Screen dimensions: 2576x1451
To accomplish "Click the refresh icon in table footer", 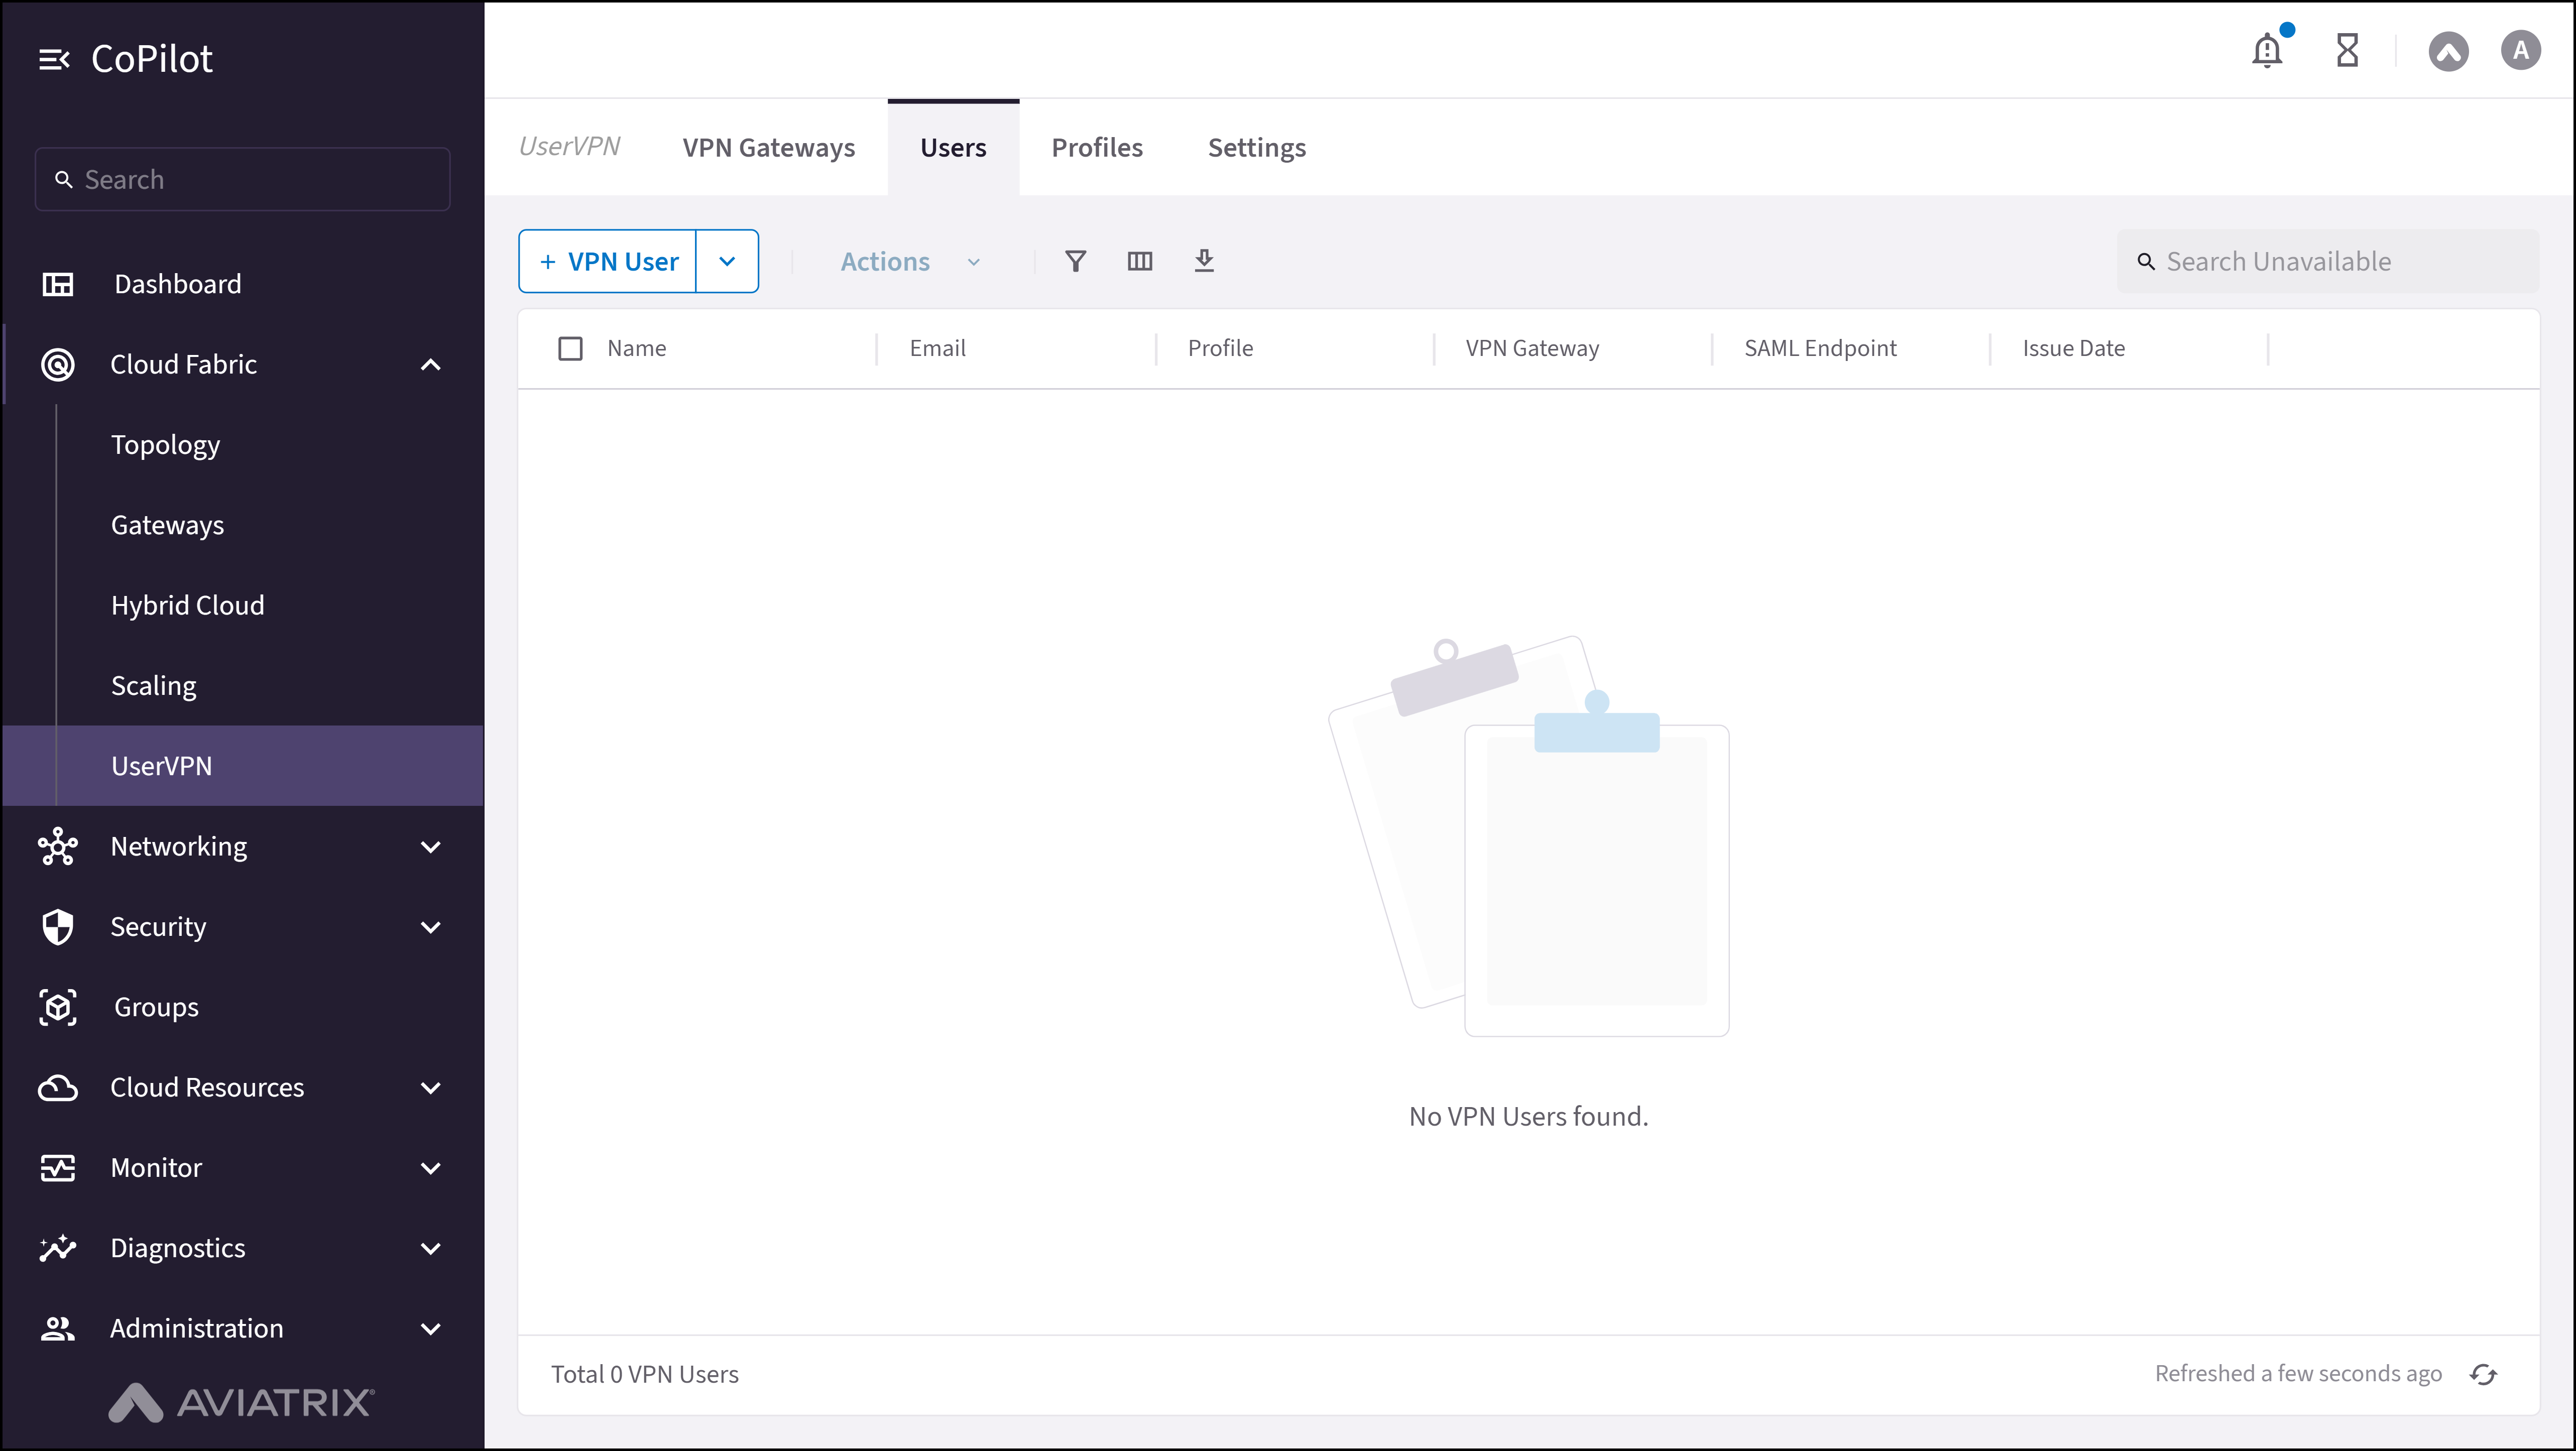I will pyautogui.click(x=2483, y=1374).
